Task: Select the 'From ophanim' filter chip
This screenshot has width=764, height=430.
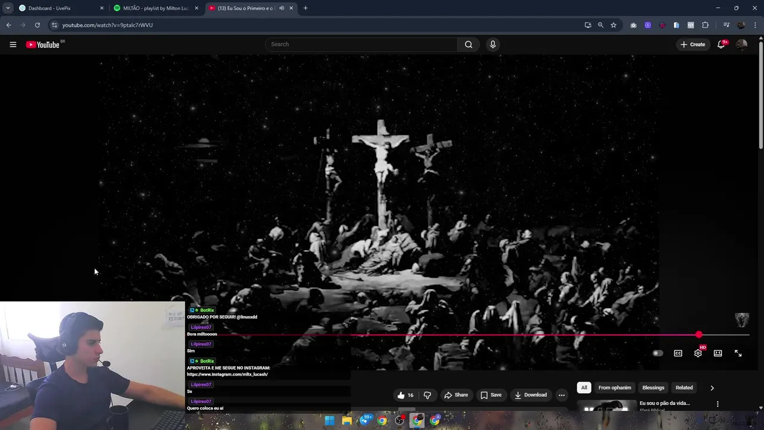Action: pos(614,388)
